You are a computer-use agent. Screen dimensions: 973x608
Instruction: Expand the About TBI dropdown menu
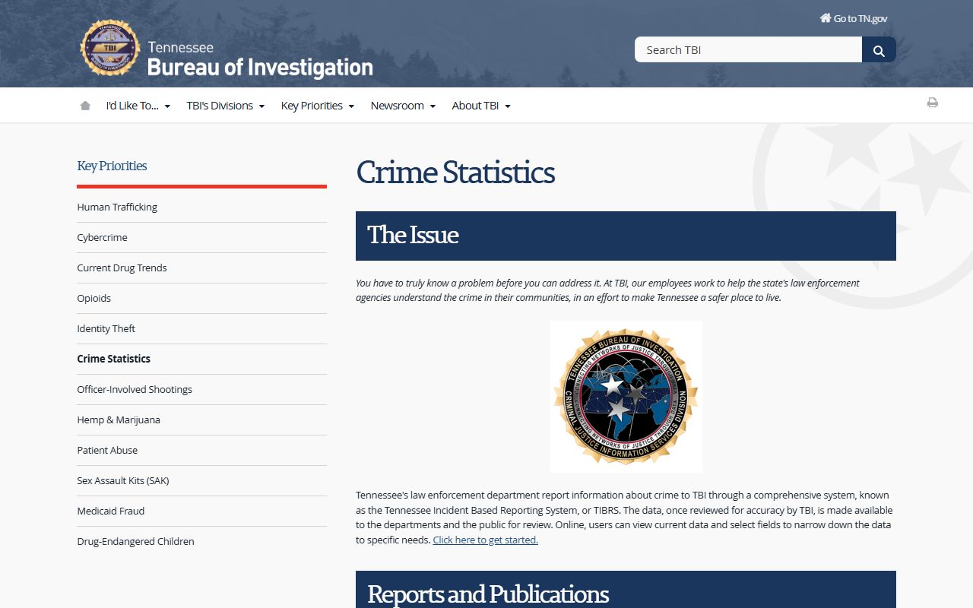click(x=481, y=106)
